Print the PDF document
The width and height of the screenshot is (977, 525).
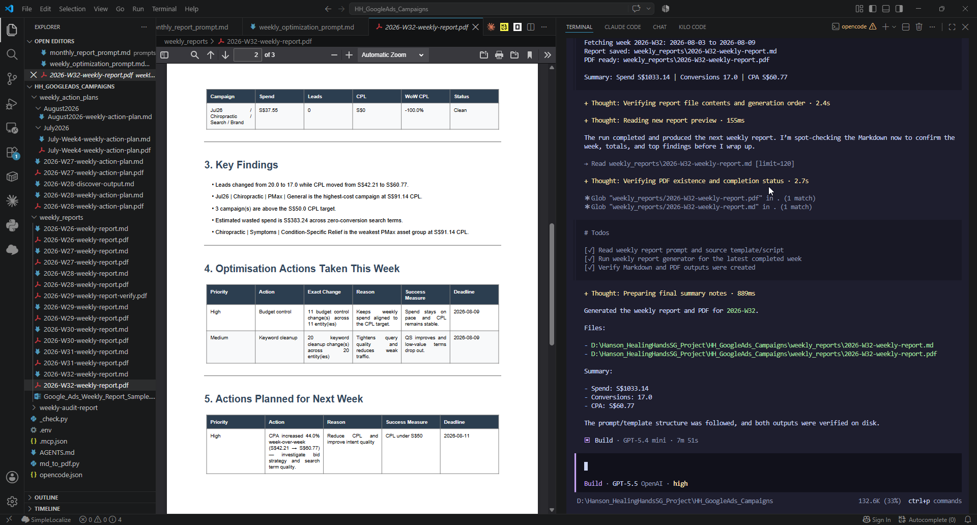pyautogui.click(x=499, y=55)
